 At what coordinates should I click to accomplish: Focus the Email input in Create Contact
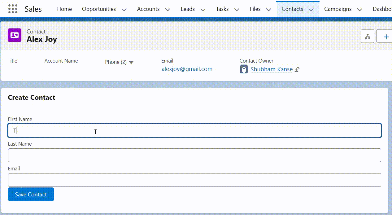pos(194,180)
